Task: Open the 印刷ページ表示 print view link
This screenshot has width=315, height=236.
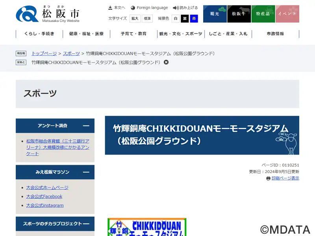Action: point(285,178)
